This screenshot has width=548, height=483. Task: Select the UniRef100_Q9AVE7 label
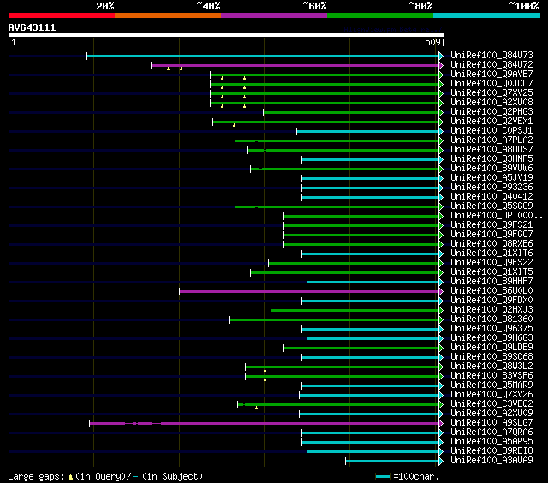[x=491, y=75]
